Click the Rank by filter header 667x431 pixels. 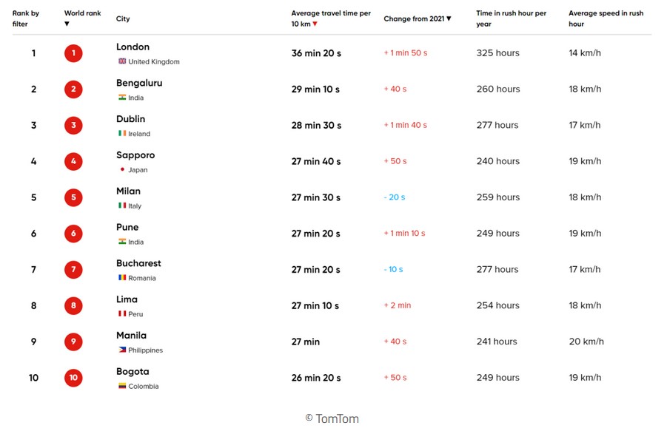coord(26,18)
